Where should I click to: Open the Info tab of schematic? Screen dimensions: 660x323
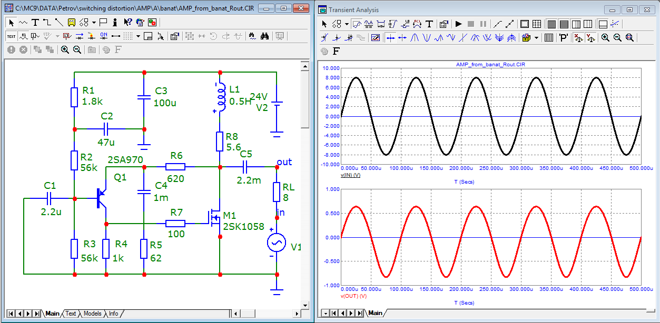pos(113,314)
